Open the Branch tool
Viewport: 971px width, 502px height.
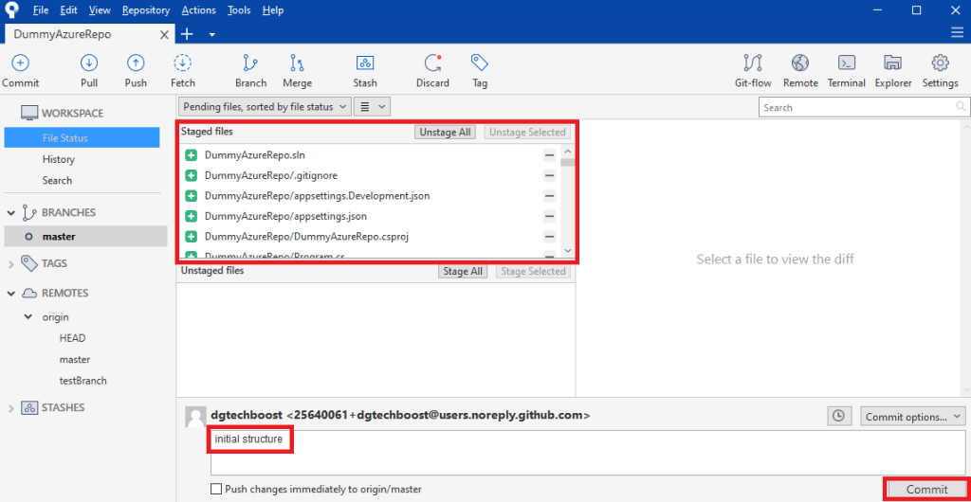tap(250, 63)
